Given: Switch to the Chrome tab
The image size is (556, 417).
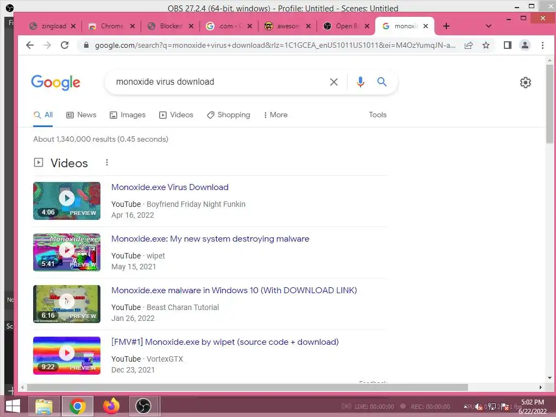Looking at the screenshot, I should point(111,26).
